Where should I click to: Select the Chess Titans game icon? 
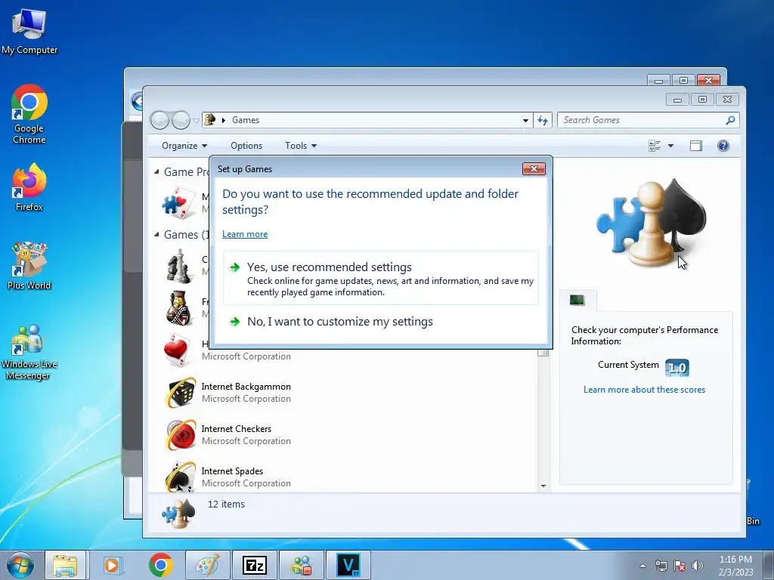pyautogui.click(x=178, y=266)
